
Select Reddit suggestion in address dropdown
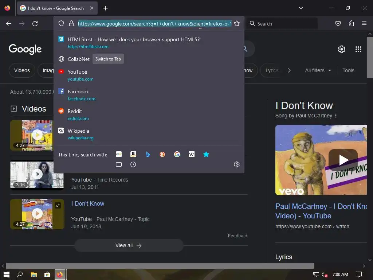[149, 115]
